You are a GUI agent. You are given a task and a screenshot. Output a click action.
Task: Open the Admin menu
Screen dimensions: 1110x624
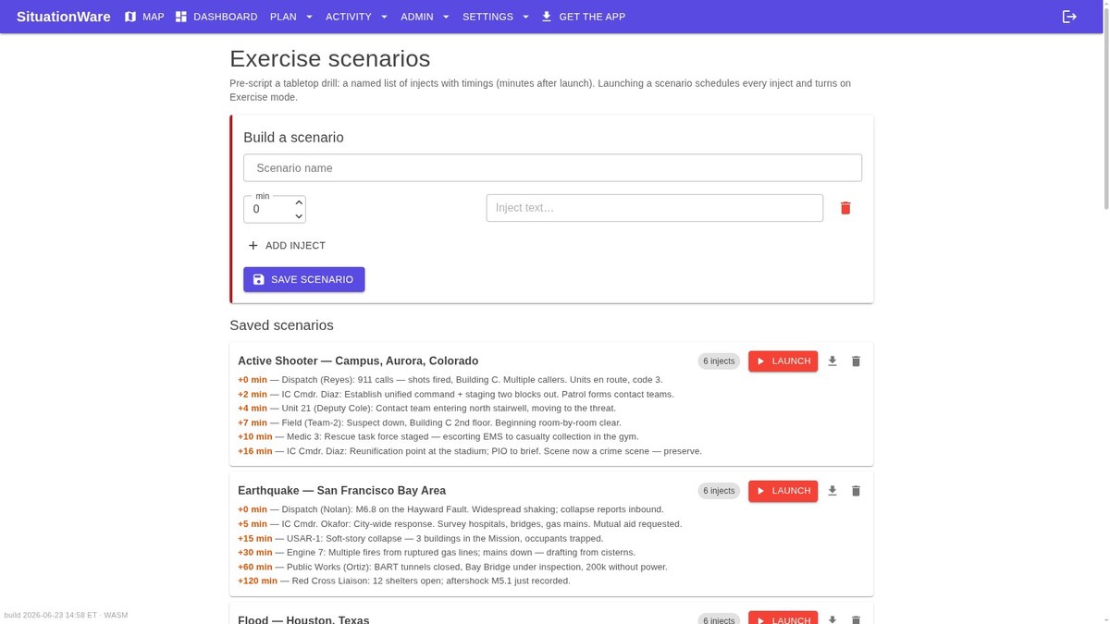[425, 17]
